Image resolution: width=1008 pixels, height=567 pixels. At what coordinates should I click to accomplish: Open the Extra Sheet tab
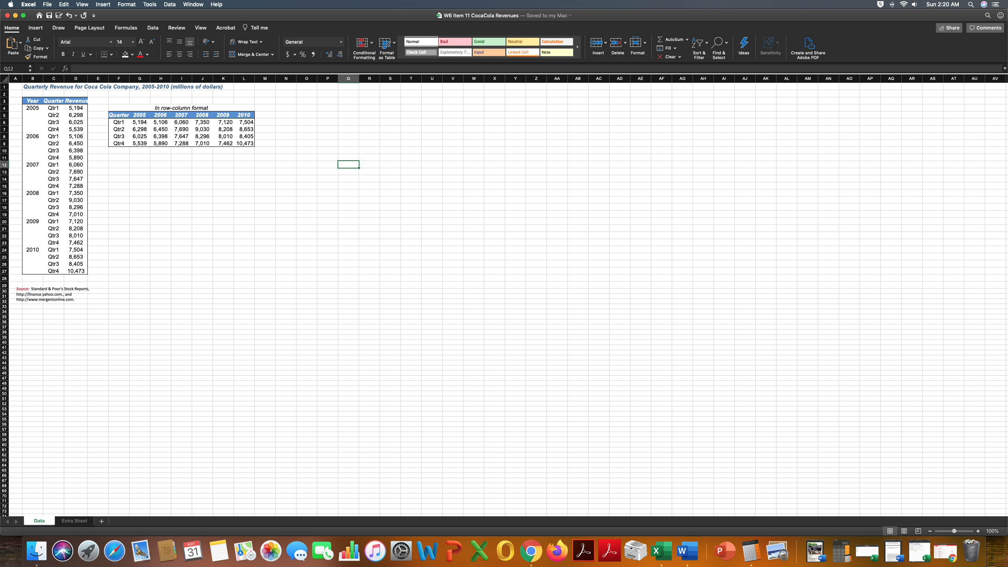click(x=74, y=521)
